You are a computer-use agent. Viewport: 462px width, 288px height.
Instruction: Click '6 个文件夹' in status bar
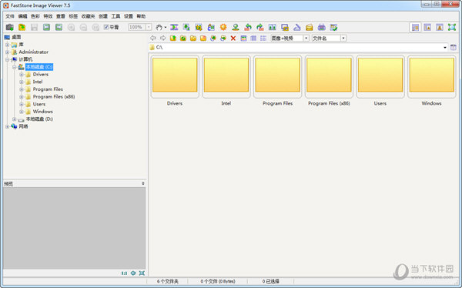tap(167, 282)
